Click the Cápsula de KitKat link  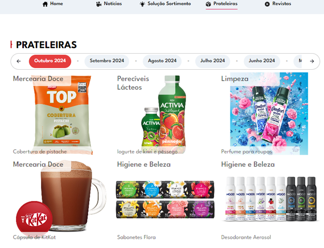click(x=34, y=237)
